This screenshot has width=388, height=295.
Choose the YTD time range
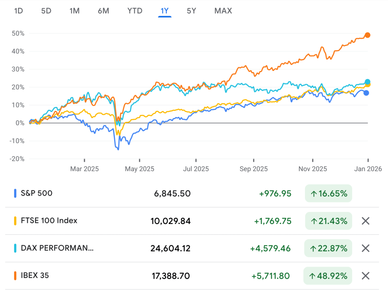pos(135,11)
